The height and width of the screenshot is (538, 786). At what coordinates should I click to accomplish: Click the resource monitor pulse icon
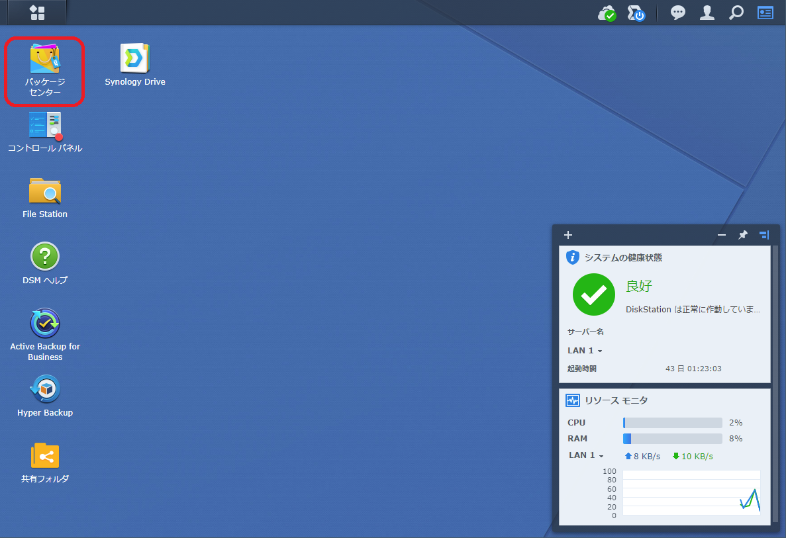573,400
